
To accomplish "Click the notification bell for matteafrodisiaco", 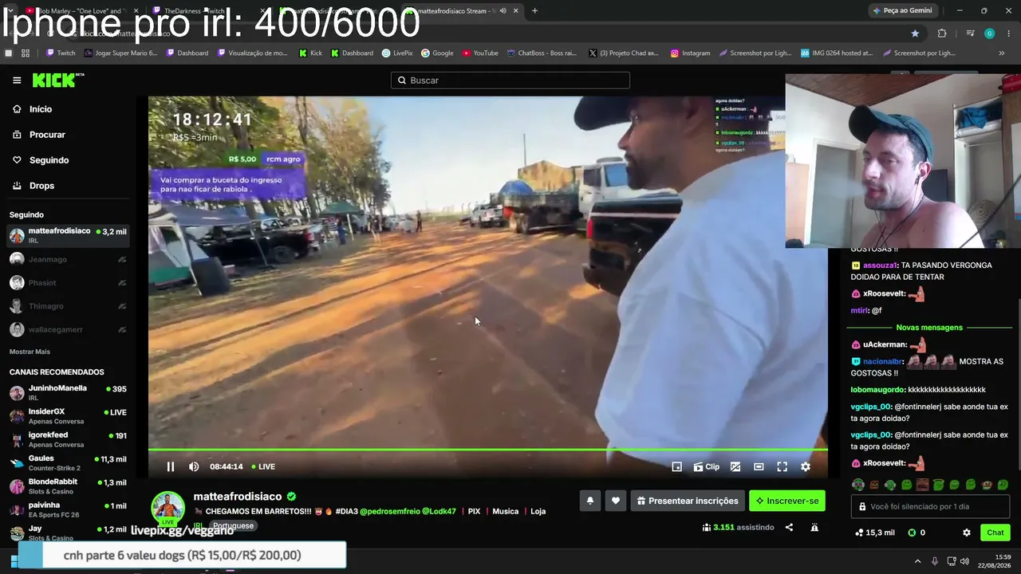I will click(590, 501).
